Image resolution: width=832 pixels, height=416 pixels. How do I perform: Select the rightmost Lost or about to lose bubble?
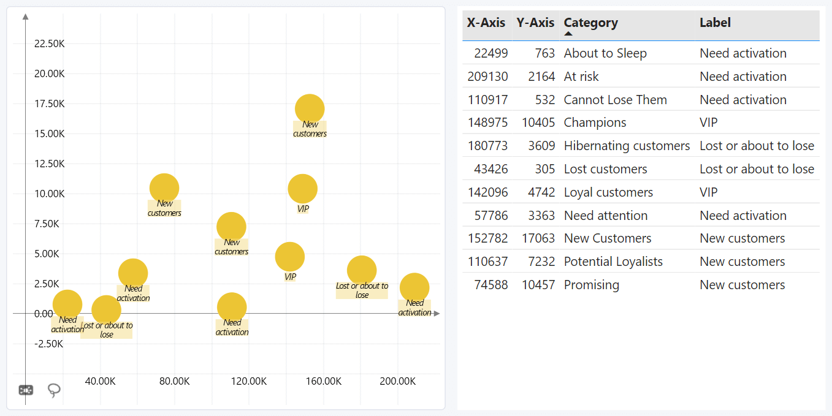[x=362, y=271]
